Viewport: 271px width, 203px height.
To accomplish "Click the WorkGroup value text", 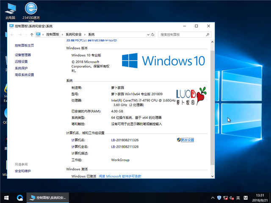I will coord(120,160).
